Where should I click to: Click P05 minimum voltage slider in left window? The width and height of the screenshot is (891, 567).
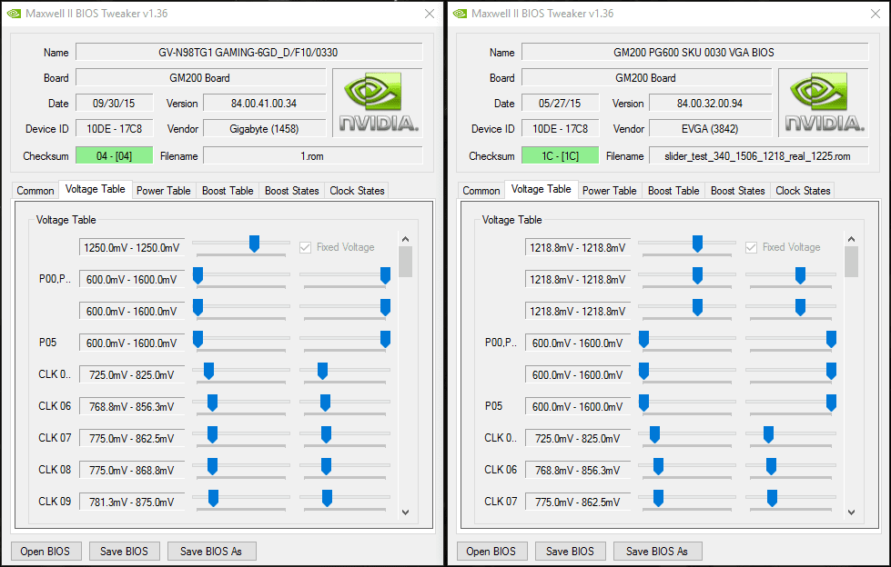click(197, 340)
